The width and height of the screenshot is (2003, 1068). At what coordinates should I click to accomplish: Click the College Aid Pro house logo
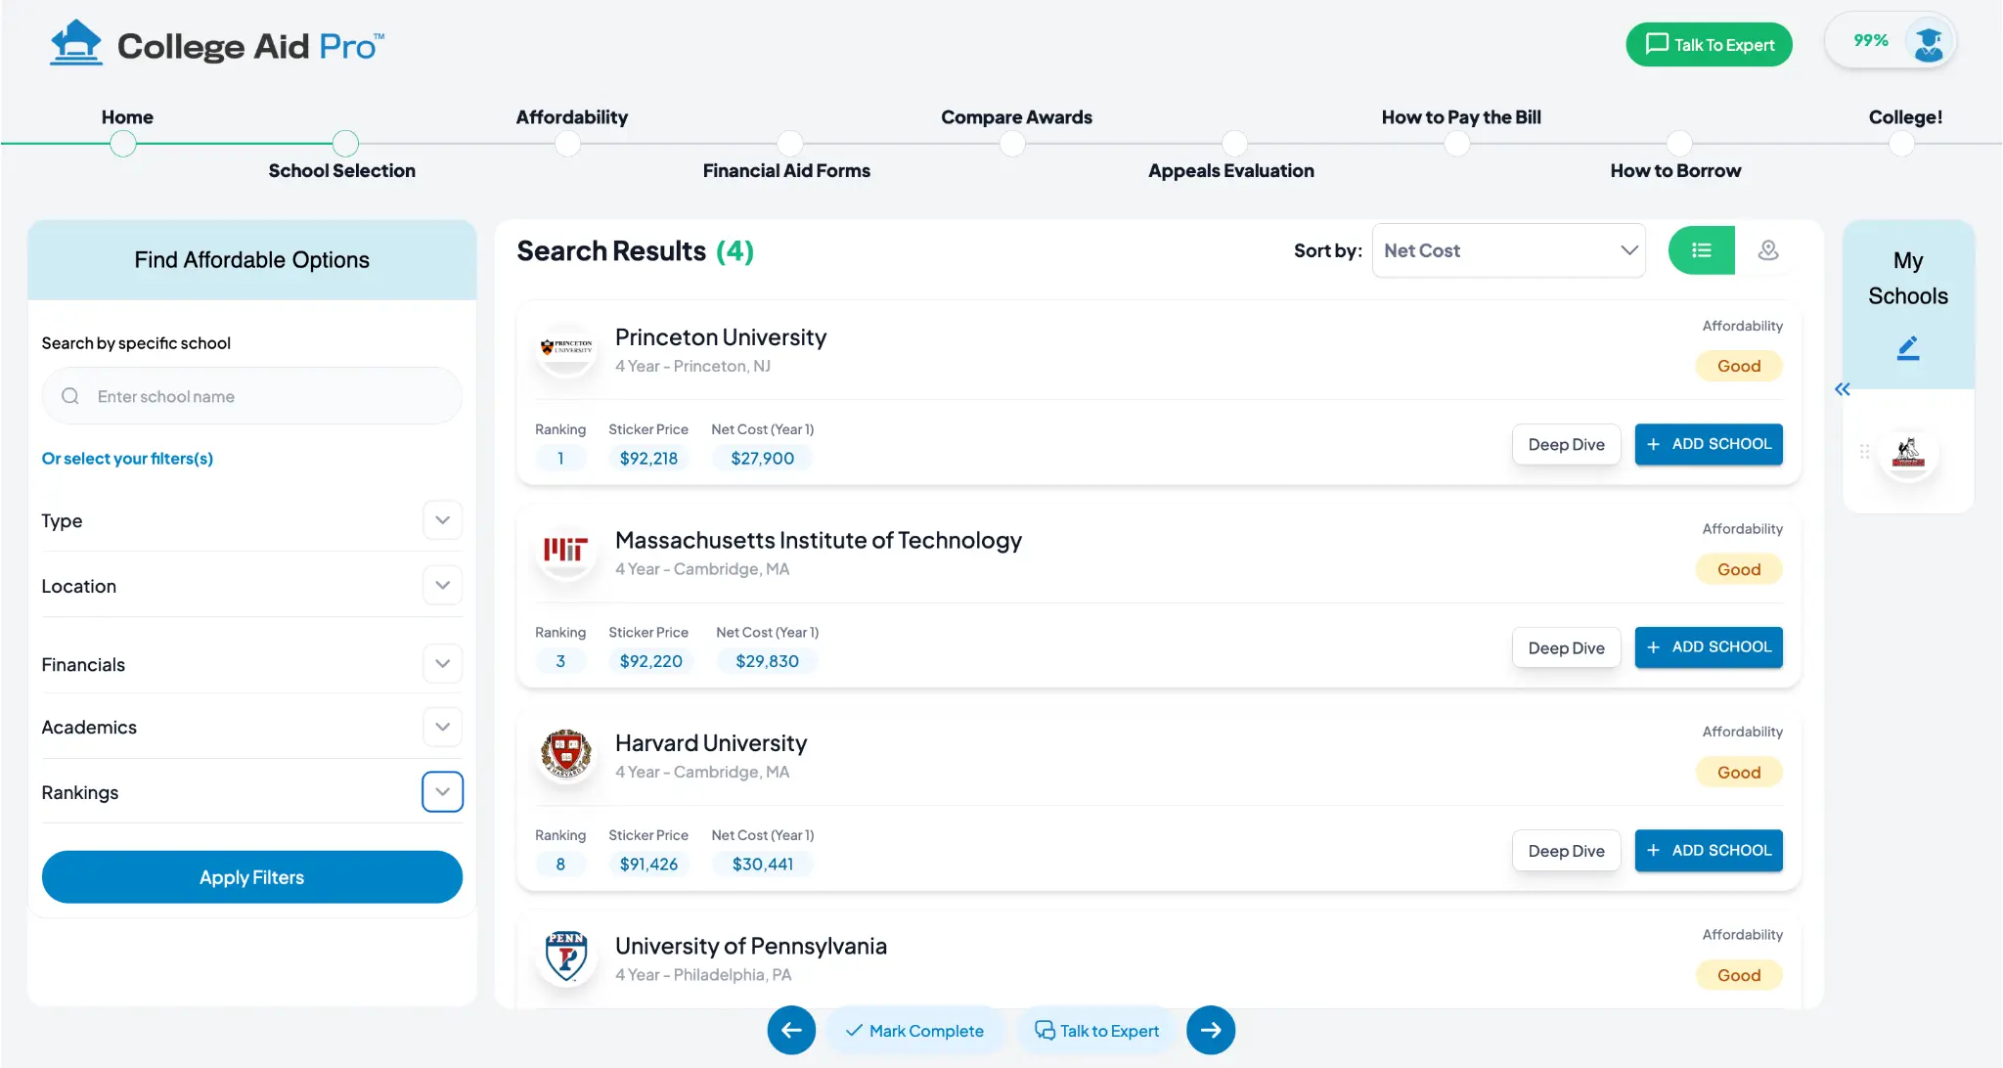coord(76,44)
